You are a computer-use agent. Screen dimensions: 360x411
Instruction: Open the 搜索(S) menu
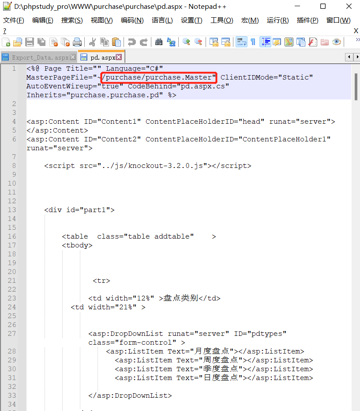click(x=72, y=20)
